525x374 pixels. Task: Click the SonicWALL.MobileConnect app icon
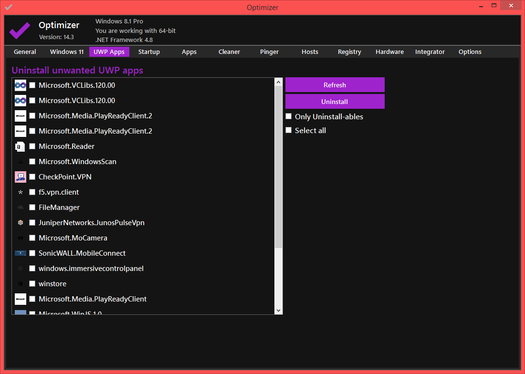click(20, 253)
